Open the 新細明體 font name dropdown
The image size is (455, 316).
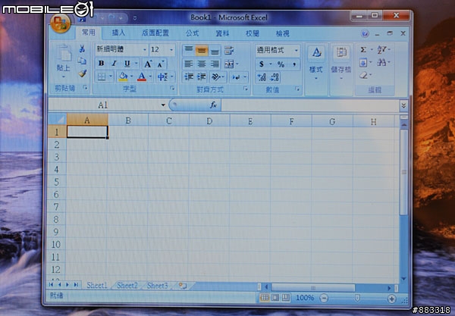(x=144, y=50)
